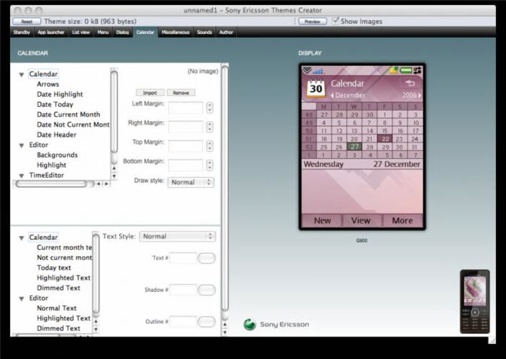Click the View softkey in phone preview

tap(361, 220)
